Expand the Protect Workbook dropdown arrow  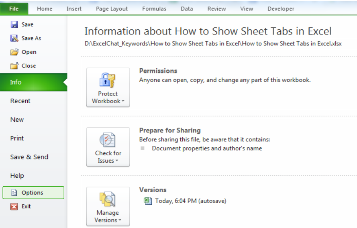click(123, 101)
